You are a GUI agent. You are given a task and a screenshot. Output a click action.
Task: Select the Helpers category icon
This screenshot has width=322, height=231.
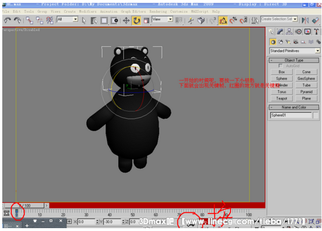tap(303, 42)
